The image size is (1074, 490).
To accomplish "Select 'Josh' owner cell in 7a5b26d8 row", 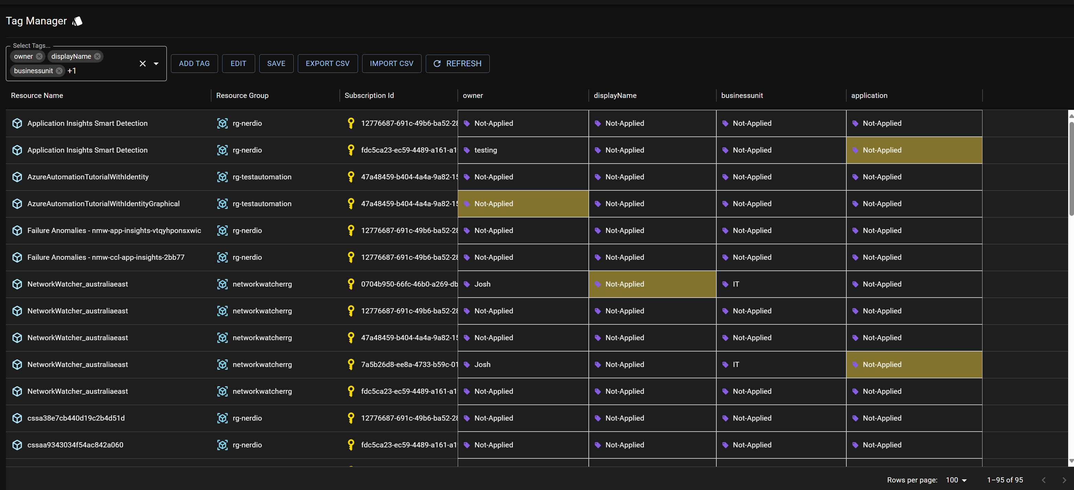I will tap(523, 365).
